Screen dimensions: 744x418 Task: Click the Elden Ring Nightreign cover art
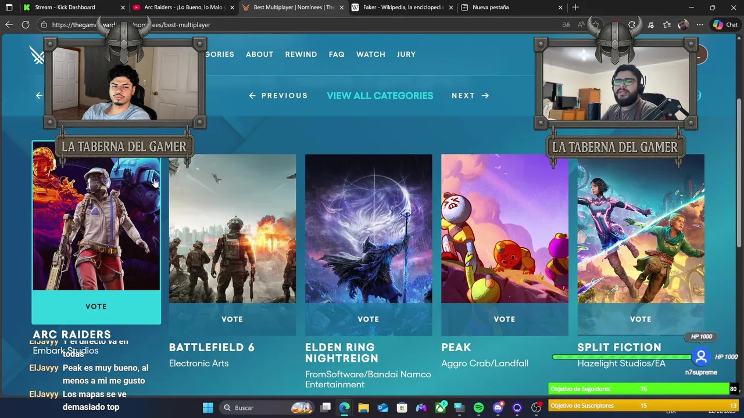tap(369, 229)
